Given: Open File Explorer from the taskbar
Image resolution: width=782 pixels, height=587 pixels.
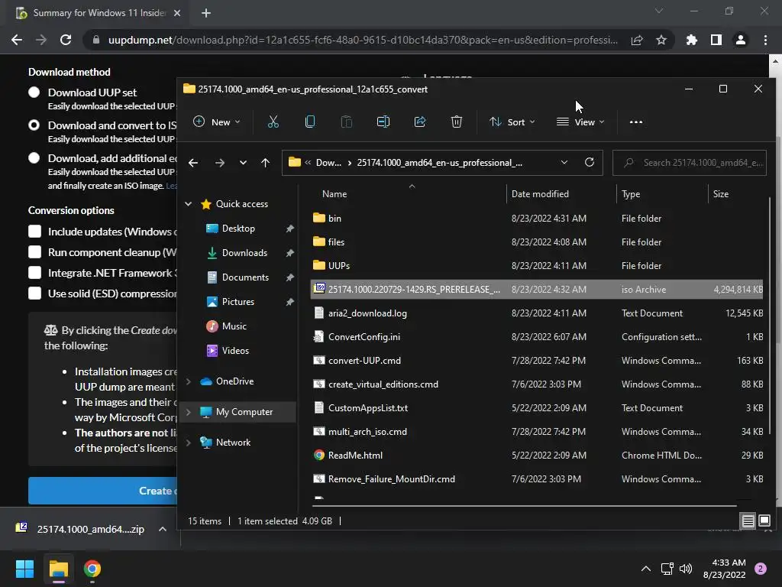Looking at the screenshot, I should click(58, 569).
